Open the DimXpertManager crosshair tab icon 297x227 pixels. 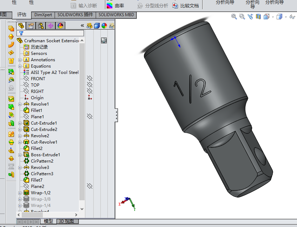[x=51, y=26]
